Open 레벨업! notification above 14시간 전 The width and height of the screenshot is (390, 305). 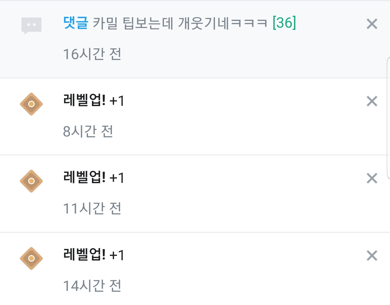(x=84, y=255)
